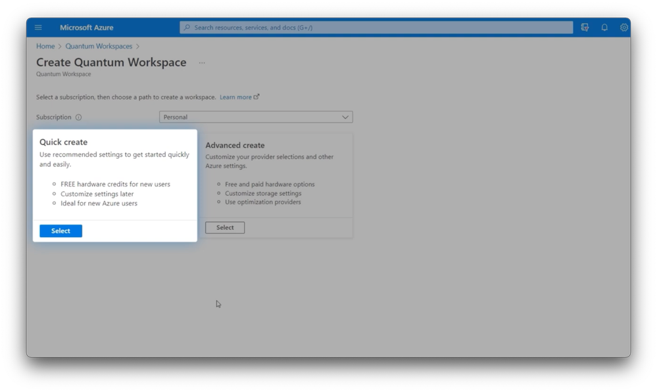Click 'Ideal for new Azure users' bullet

(99, 204)
